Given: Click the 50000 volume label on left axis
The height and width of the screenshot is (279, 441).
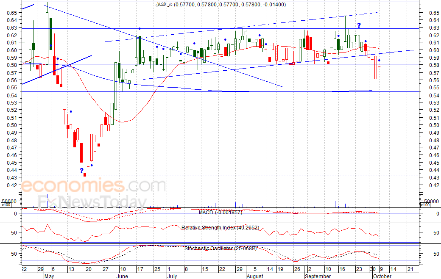Looking at the screenshot, I should tap(10, 201).
